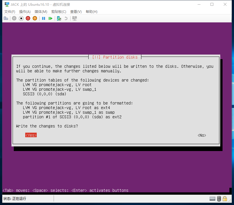Click the 状态: 正在运行 status text
The width and height of the screenshot is (234, 205).
[15, 199]
